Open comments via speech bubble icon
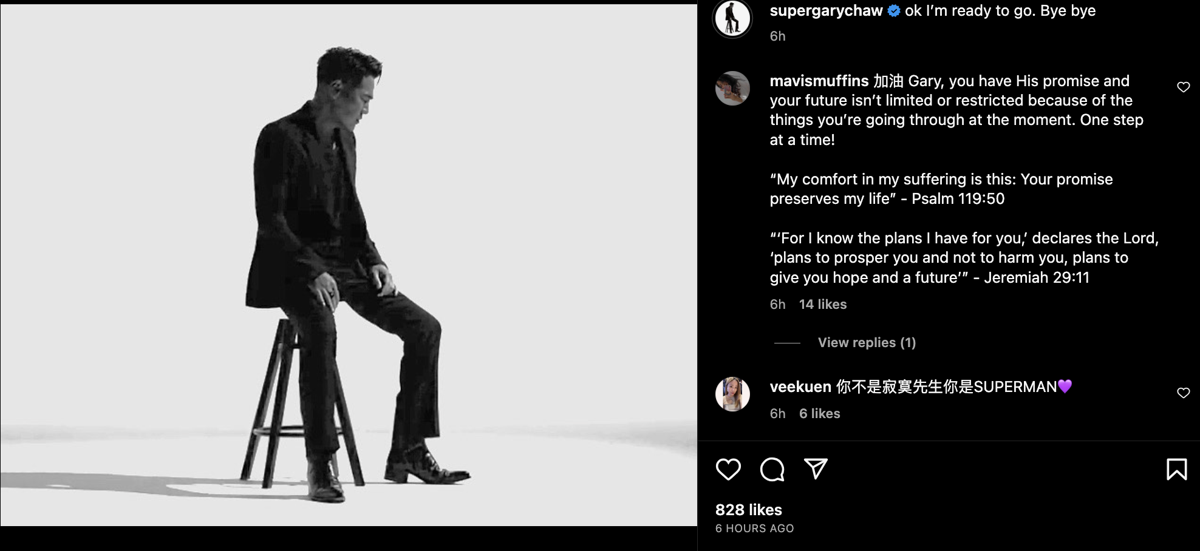The image size is (1200, 551). [772, 469]
